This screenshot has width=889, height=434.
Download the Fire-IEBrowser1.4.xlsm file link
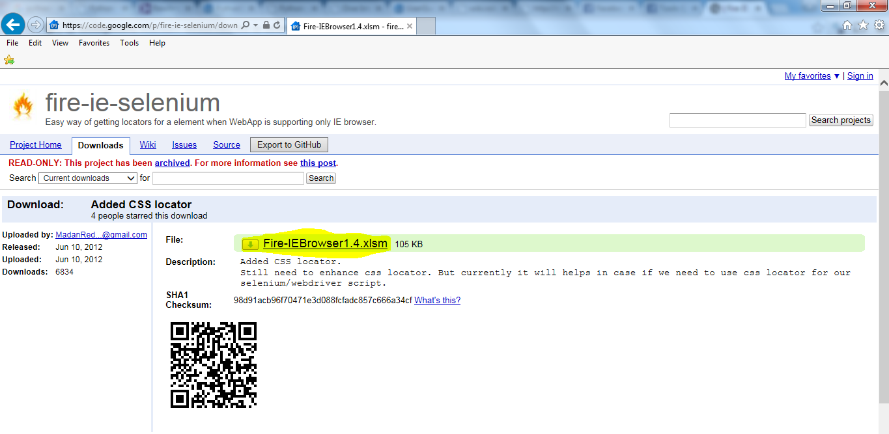point(325,243)
